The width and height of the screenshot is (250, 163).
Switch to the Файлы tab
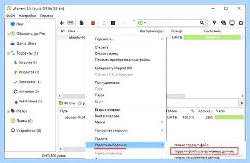[67, 103]
